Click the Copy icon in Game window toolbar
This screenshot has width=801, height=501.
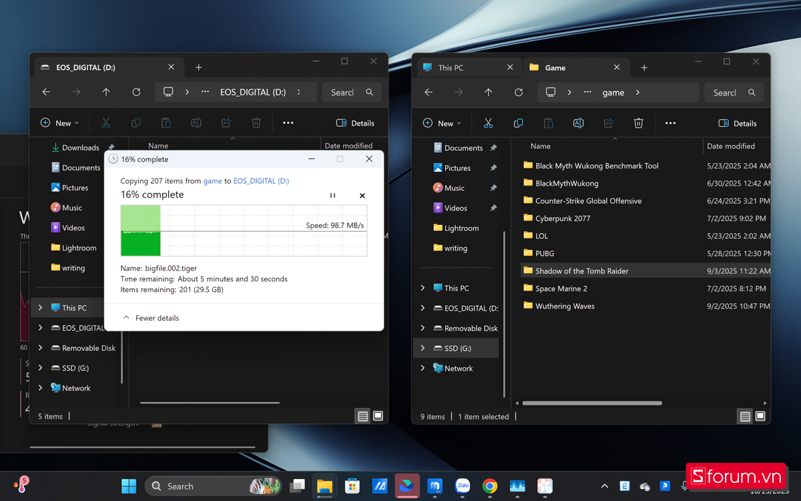[x=518, y=123]
